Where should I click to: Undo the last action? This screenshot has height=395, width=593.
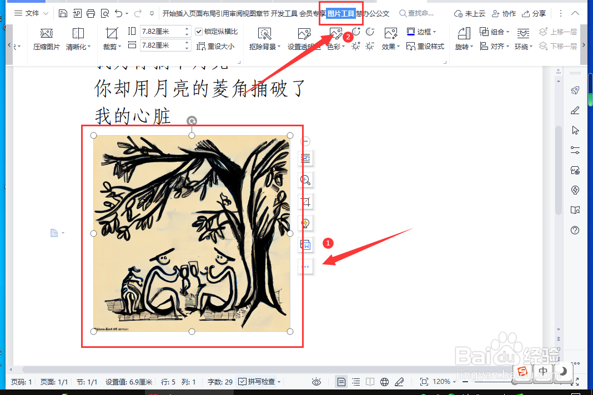click(x=119, y=14)
